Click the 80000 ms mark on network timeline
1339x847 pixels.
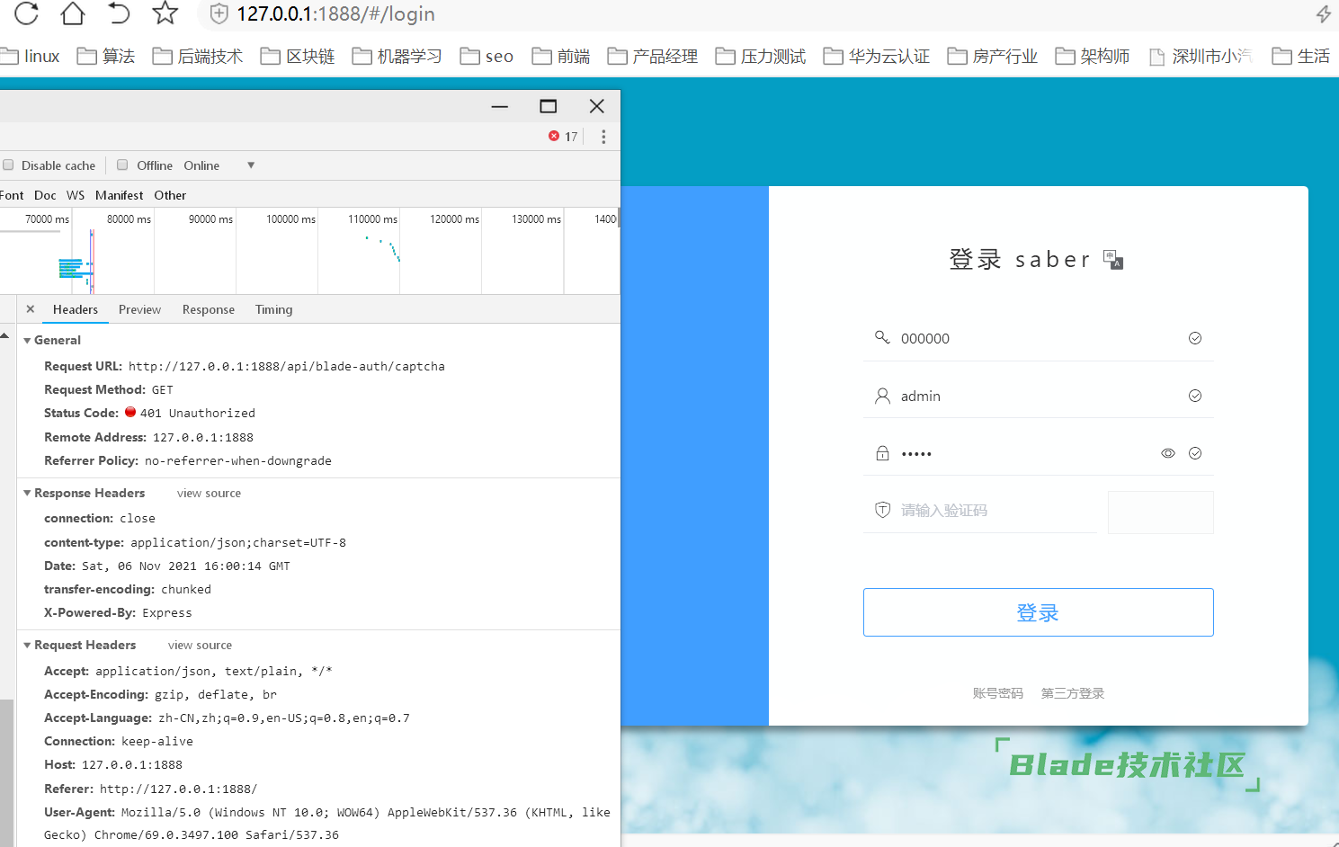point(129,219)
